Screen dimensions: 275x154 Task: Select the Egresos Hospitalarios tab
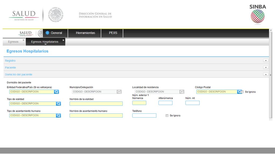pos(45,42)
